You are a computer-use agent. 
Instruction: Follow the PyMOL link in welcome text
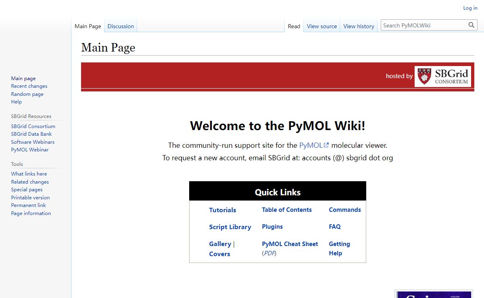click(311, 145)
